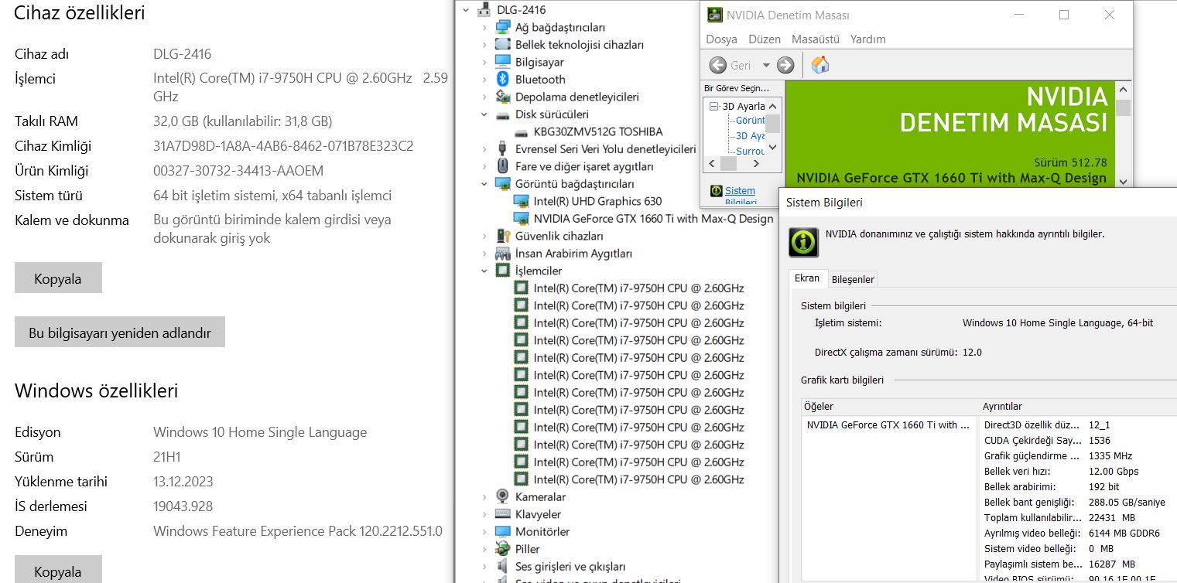Expand the Bluetooth node
The height and width of the screenshot is (583, 1177).
click(484, 80)
